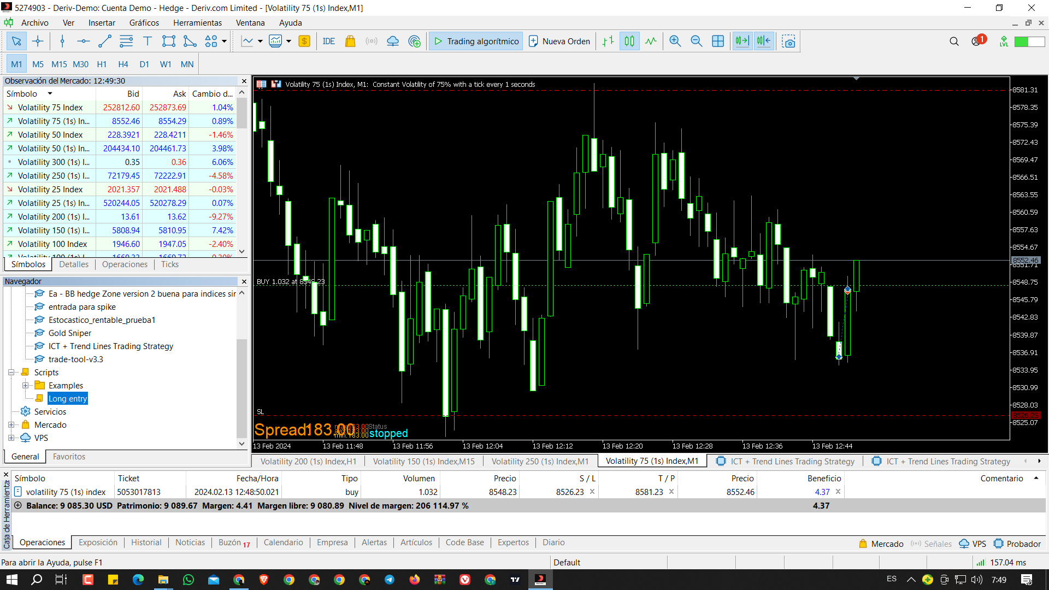The height and width of the screenshot is (590, 1049).
Task: Tile chart windows with grid icon
Action: (718, 42)
